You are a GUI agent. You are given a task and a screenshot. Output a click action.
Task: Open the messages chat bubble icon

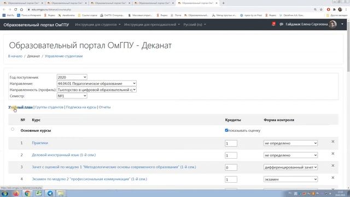(281, 24)
